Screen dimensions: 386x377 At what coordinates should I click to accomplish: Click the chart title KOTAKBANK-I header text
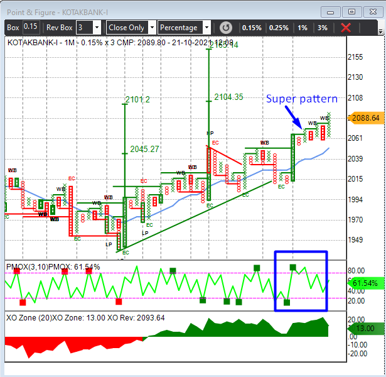pyautogui.click(x=121, y=43)
